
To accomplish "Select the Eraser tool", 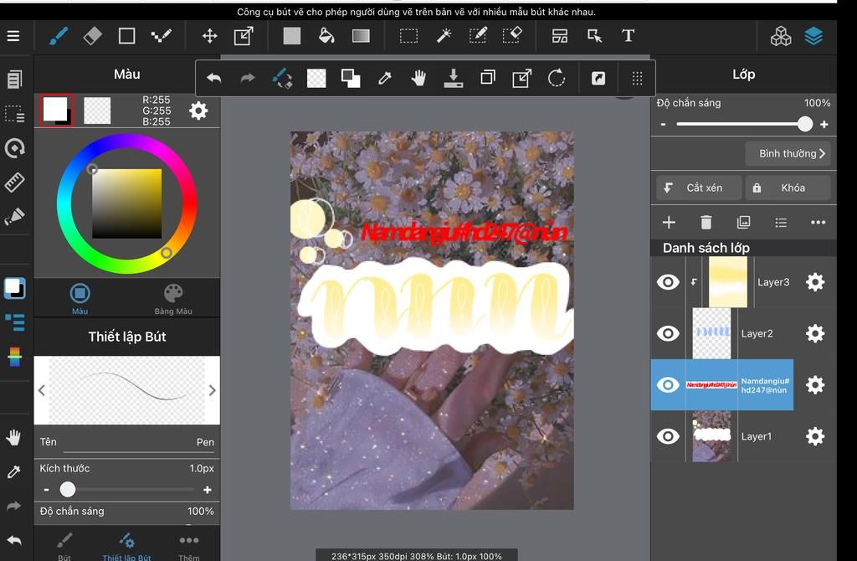I will tap(92, 36).
